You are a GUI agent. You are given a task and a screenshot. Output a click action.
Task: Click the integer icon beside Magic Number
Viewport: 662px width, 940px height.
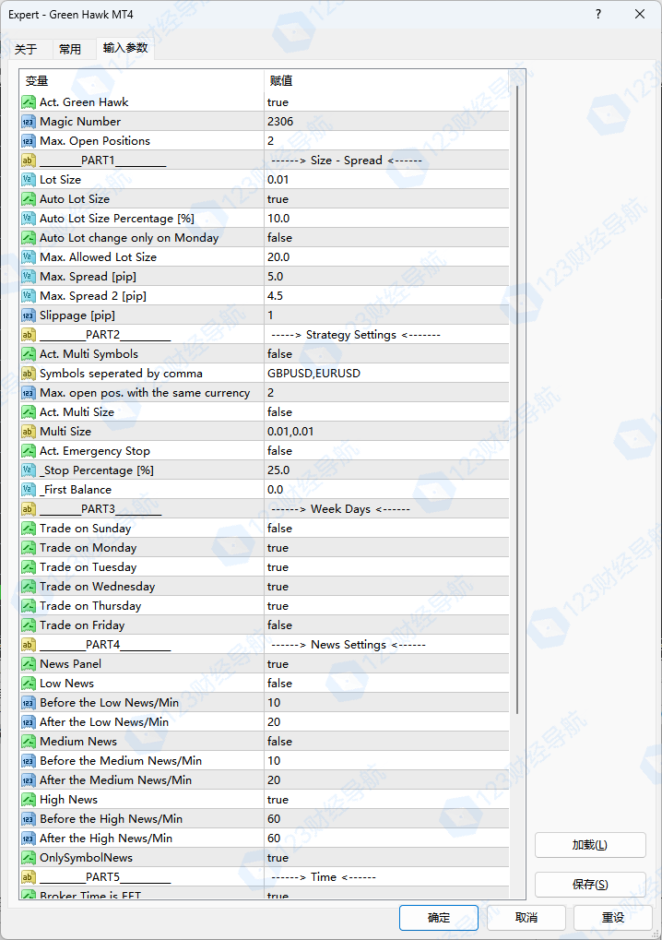click(x=29, y=122)
